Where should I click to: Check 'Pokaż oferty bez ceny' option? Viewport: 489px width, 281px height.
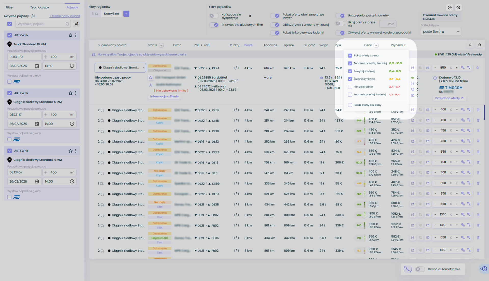pyautogui.click(x=350, y=105)
